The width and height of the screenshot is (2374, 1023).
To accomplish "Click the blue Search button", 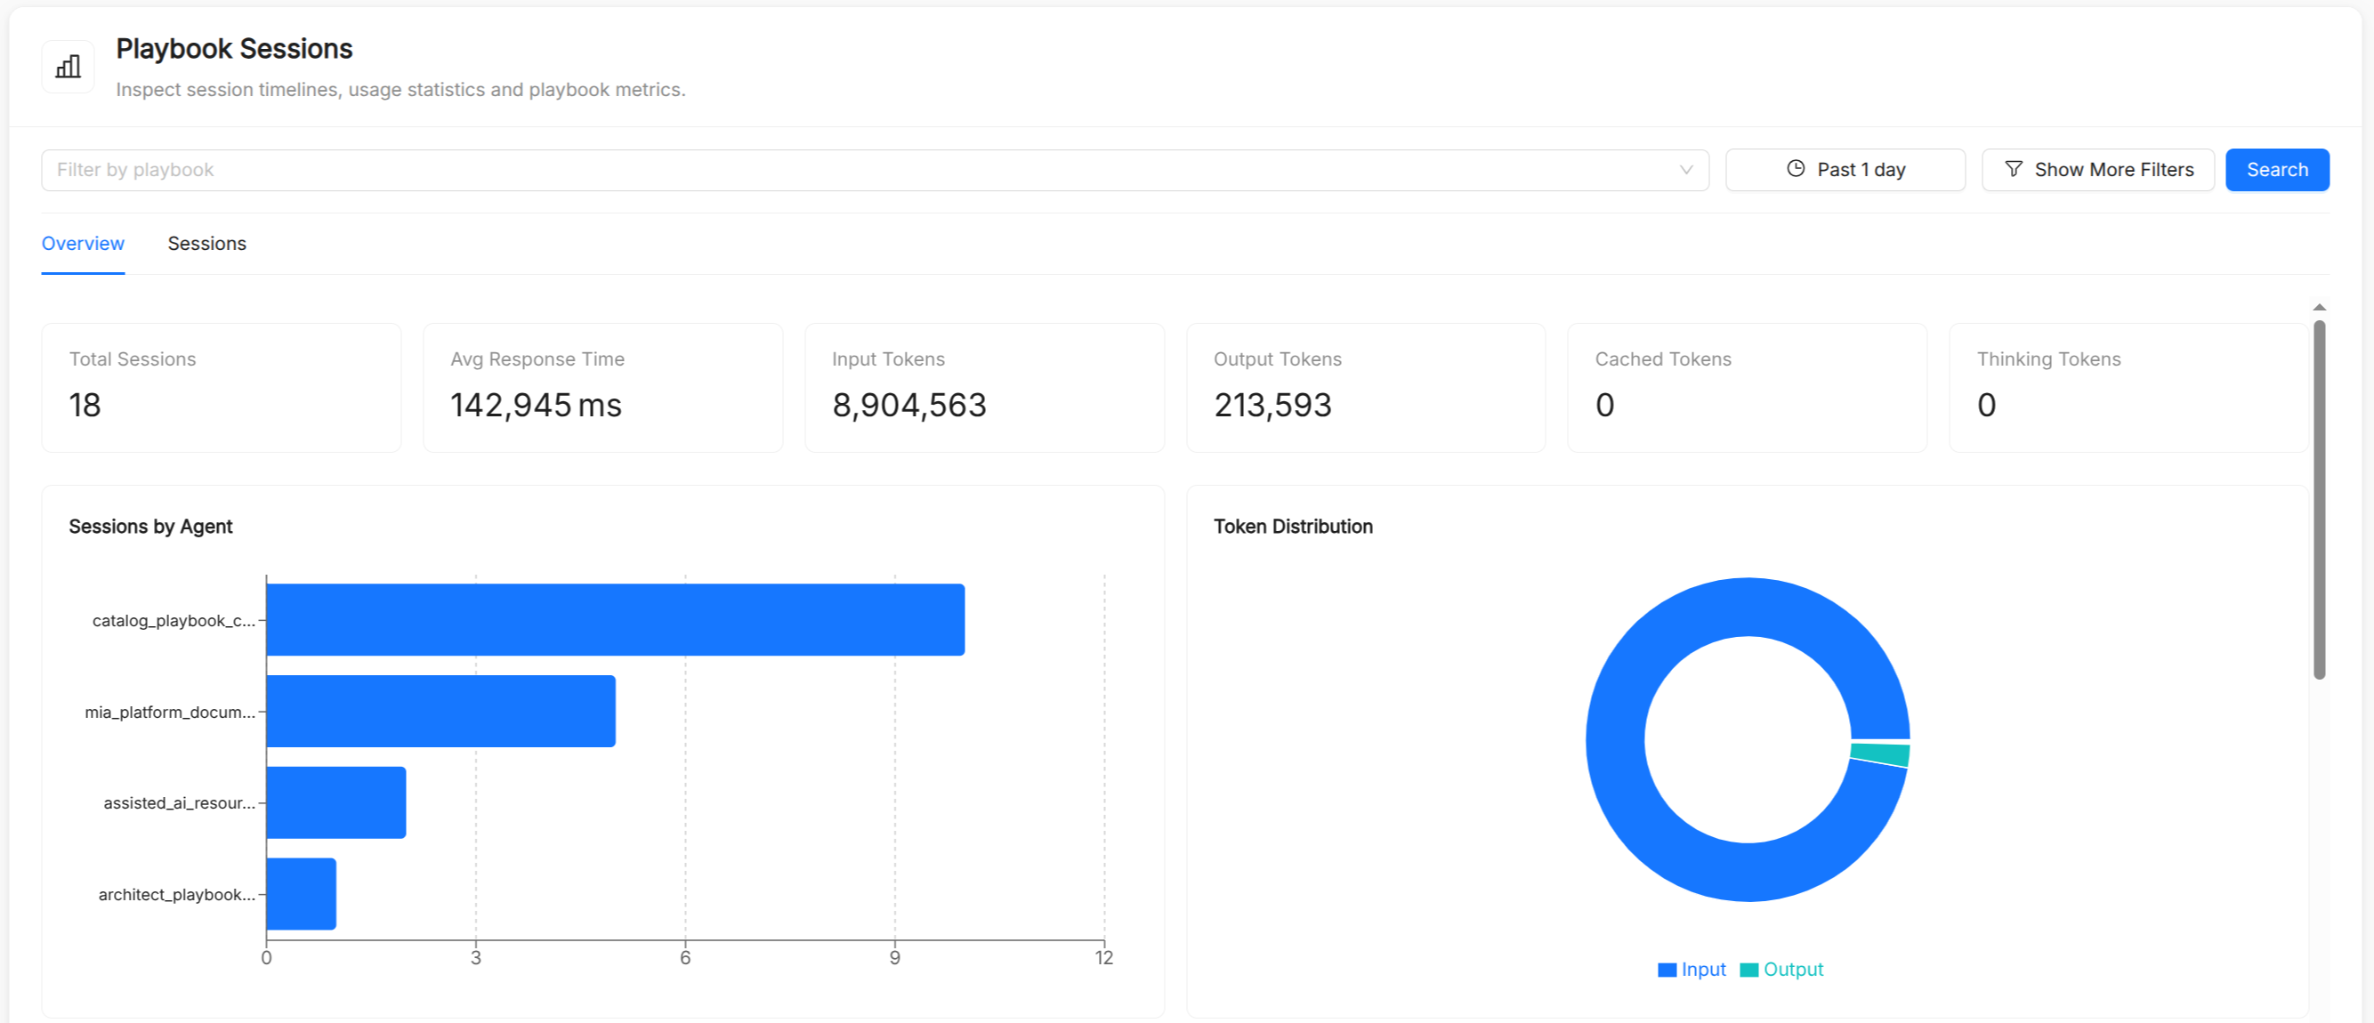I will click(2276, 170).
